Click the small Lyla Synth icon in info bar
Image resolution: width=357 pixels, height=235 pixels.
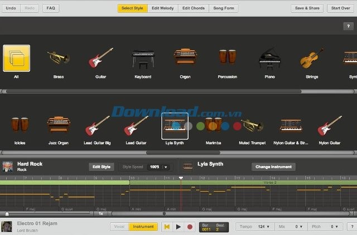[x=188, y=167]
